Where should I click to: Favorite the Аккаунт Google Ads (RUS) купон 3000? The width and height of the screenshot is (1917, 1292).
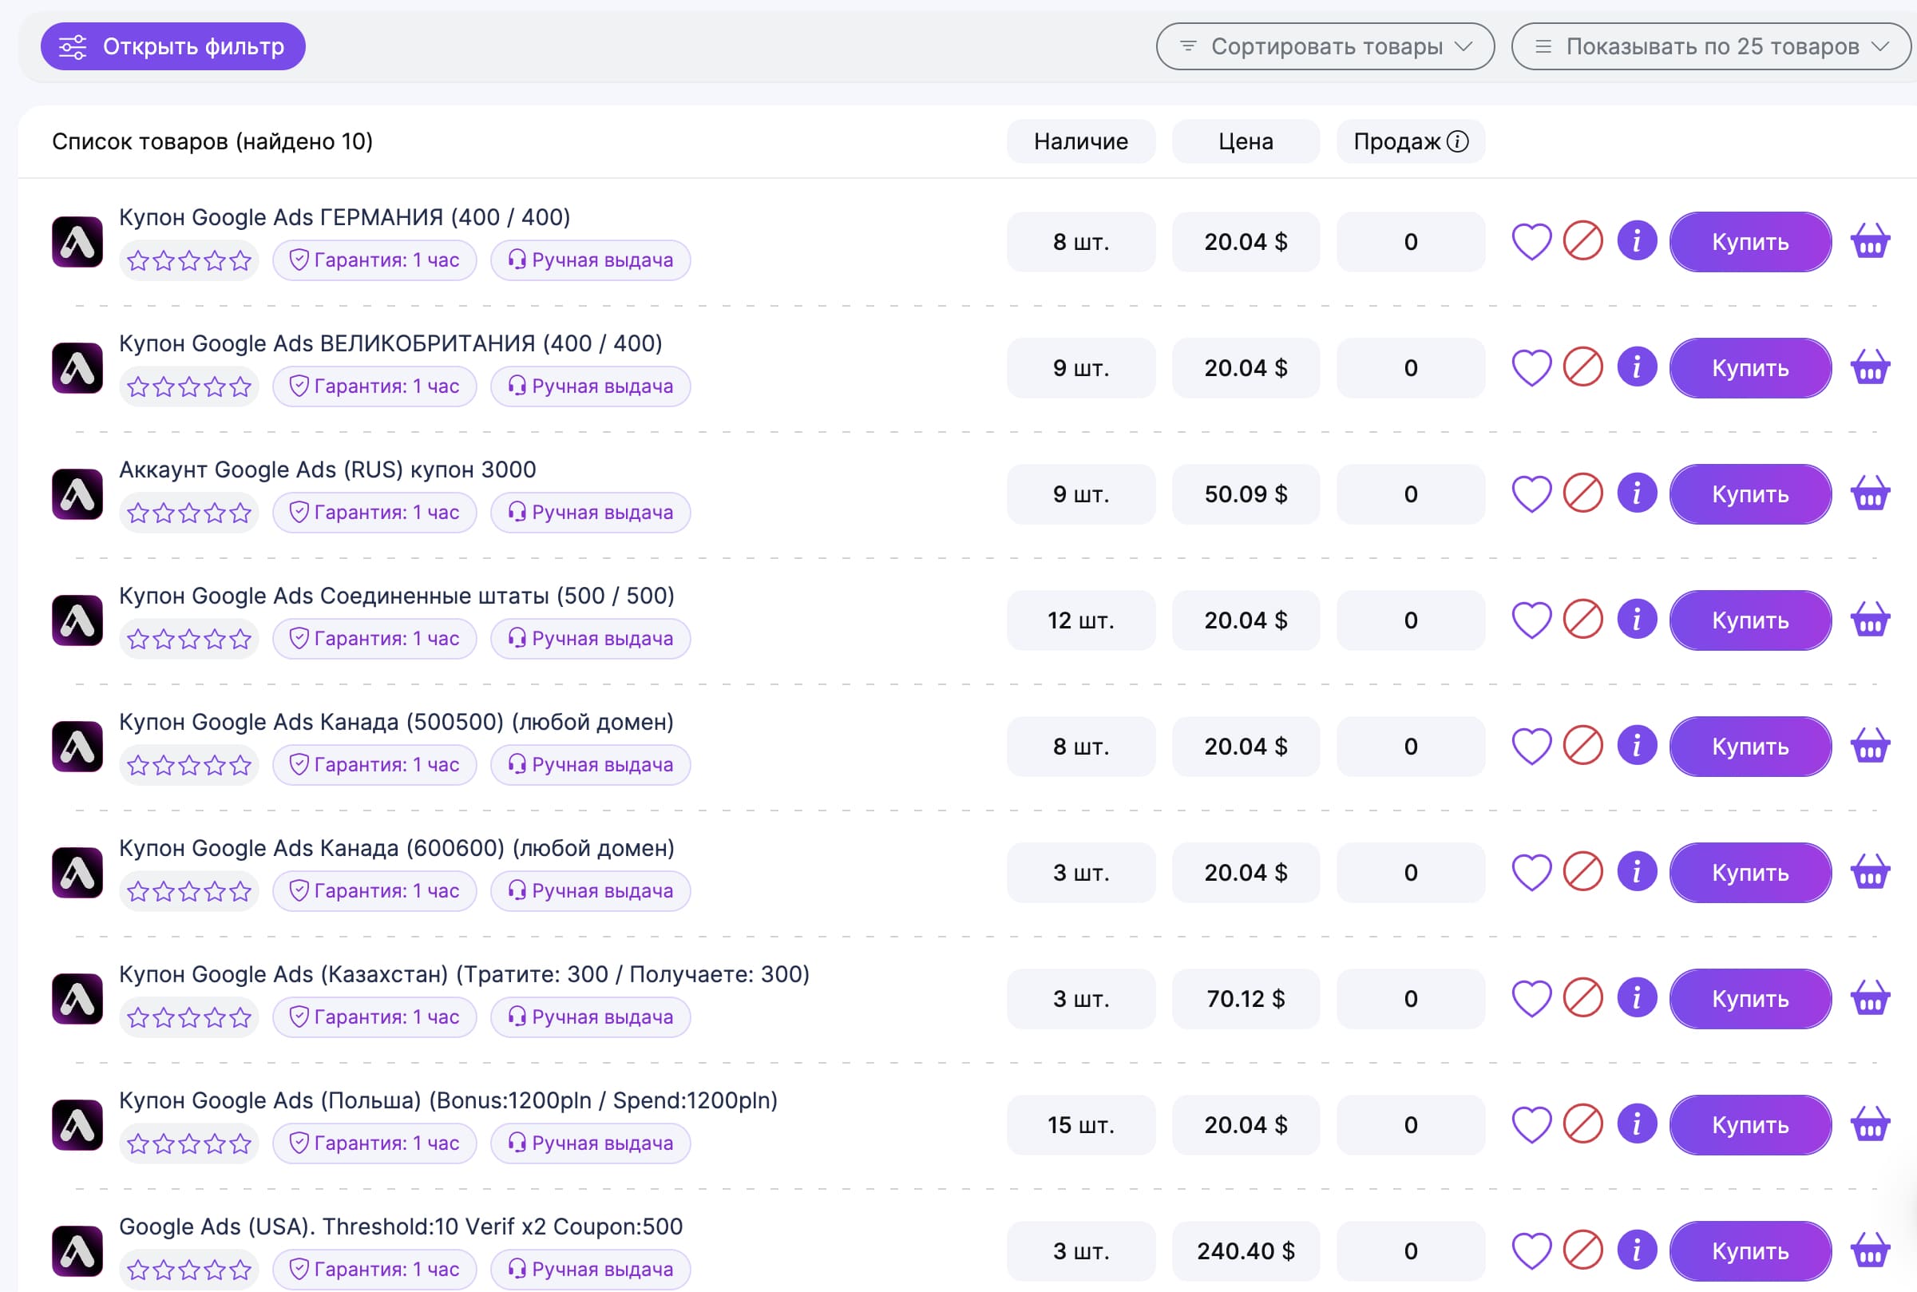click(x=1531, y=494)
